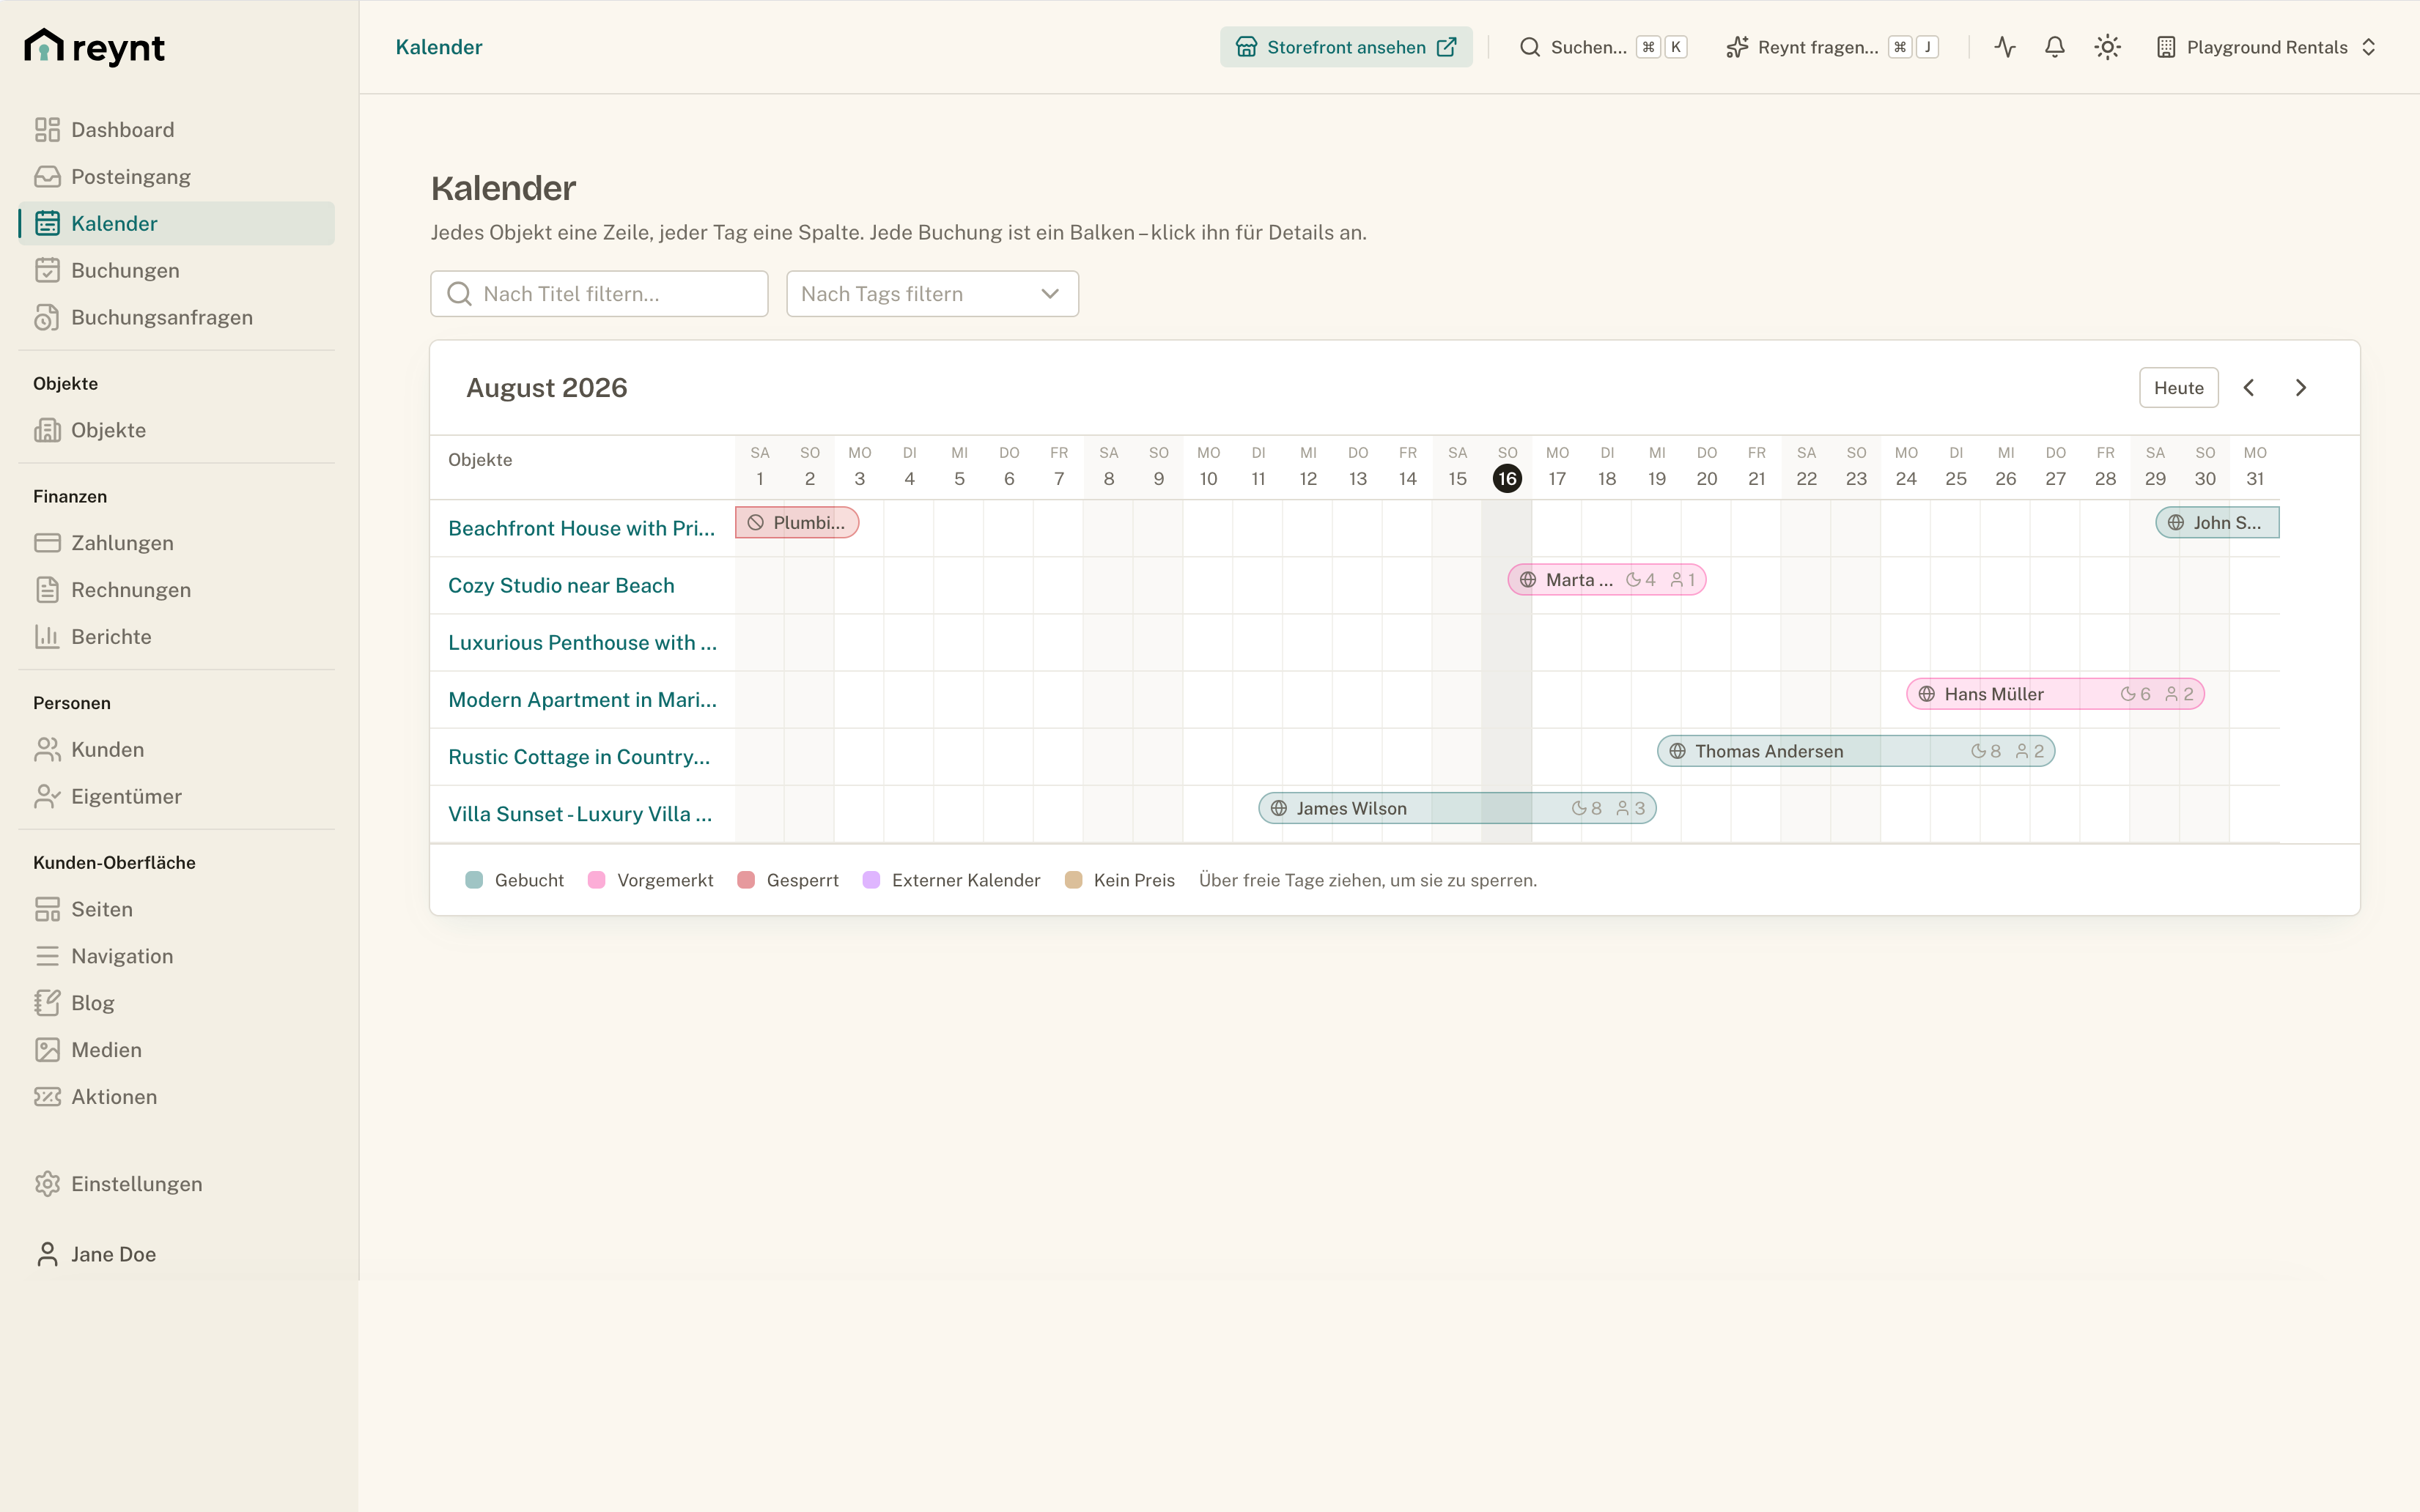Open the Suchen search box
Viewport: 2420px width, 1512px height.
(x=1603, y=47)
